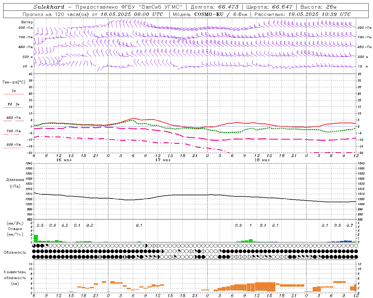Click the Рассчитано: 16.05.2025 10:39 UTC timestamp
Screen dimensions: 373x298
click(302, 14)
